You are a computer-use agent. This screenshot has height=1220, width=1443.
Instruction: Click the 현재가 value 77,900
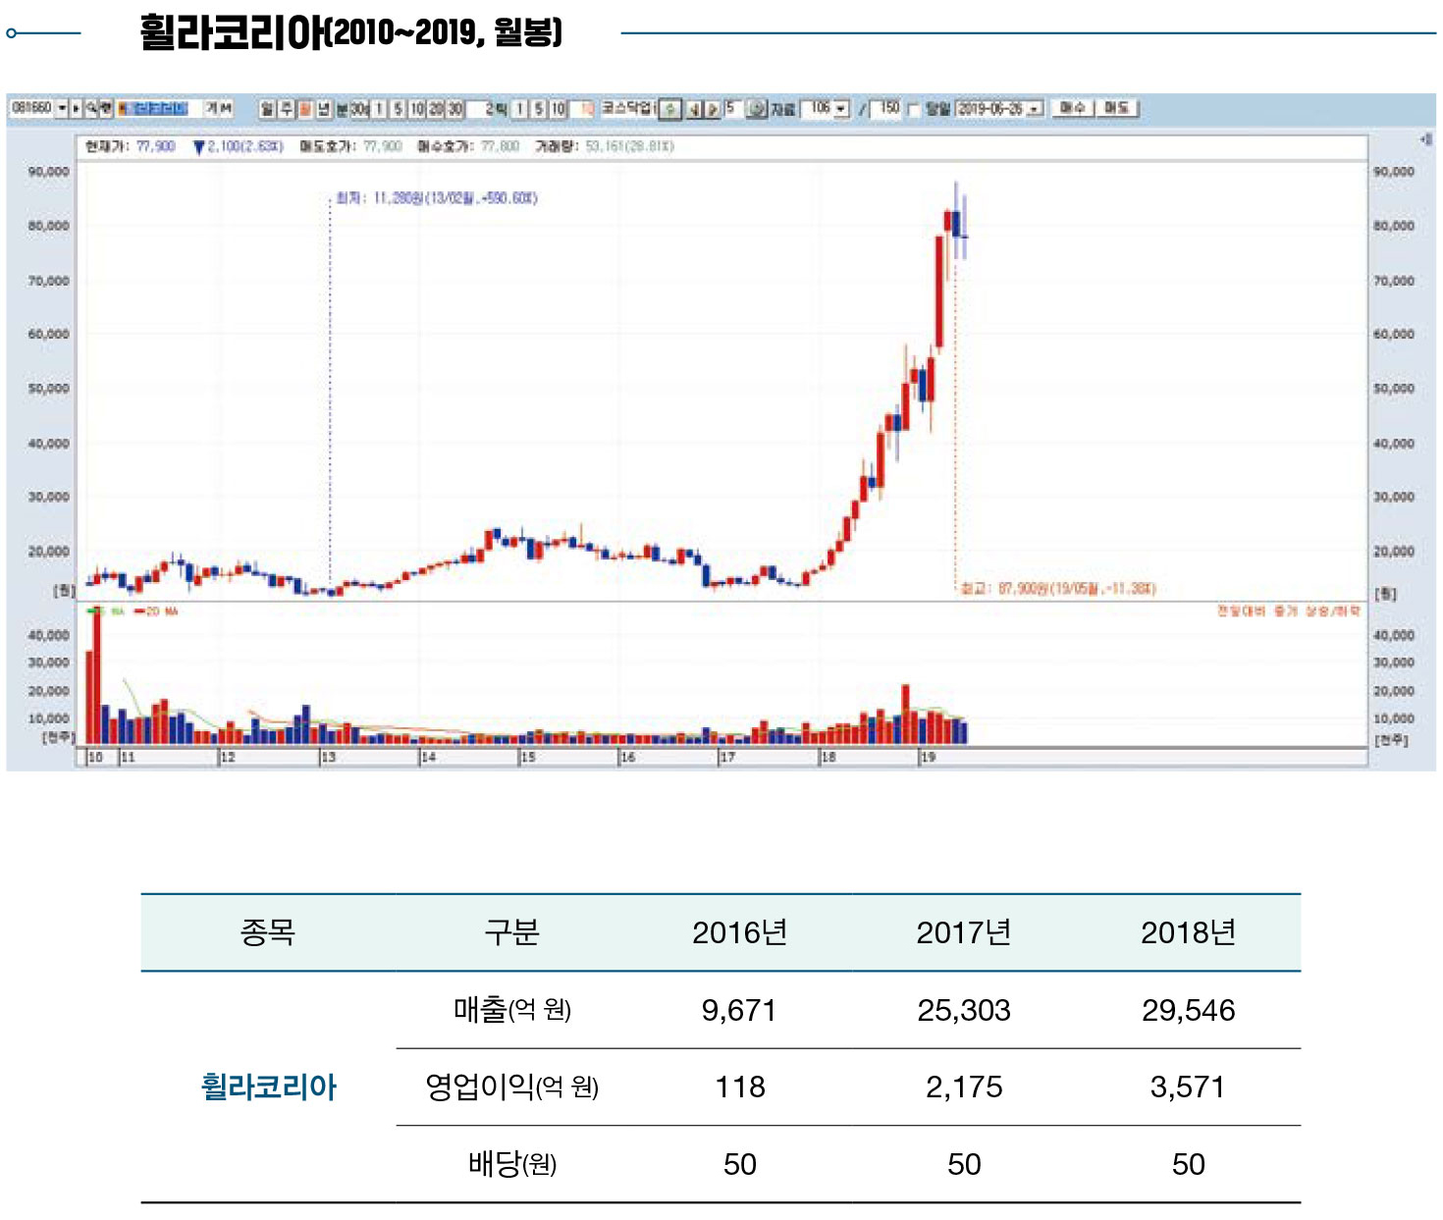click(x=156, y=146)
